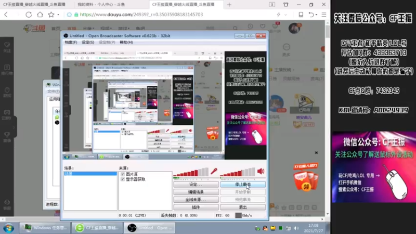Open the 档案(F) menu in OBS

coord(71,42)
